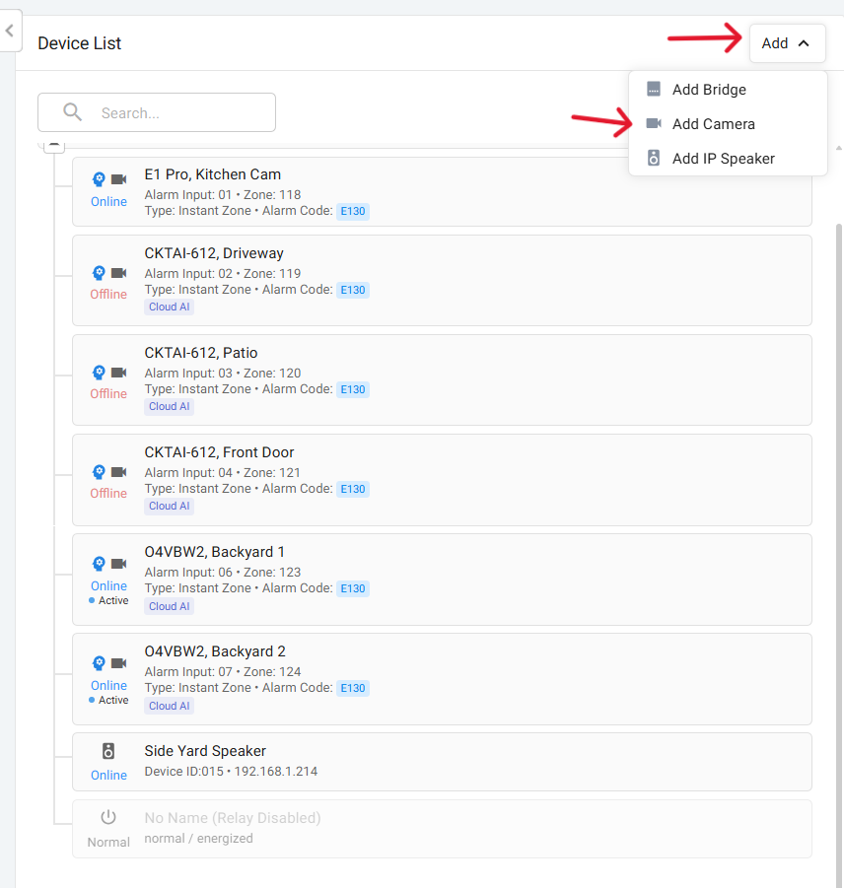Open the E1 Pro, Kitchen Cam entry
This screenshot has width=844, height=888.
click(212, 174)
